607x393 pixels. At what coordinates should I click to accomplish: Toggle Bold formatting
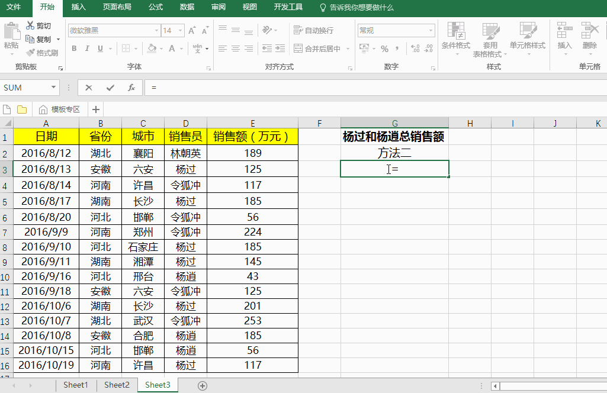[x=74, y=49]
